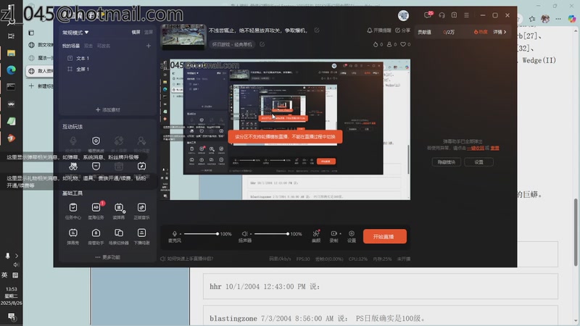
Task: Click 重置 link in danmaku panel
Action: [495, 148]
